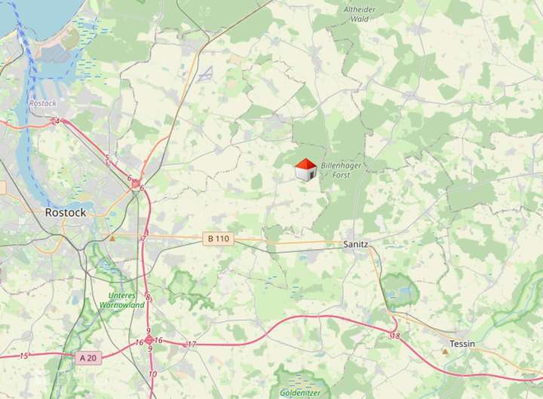
Task: Click the red-roofed house marker icon
Action: 305,170
